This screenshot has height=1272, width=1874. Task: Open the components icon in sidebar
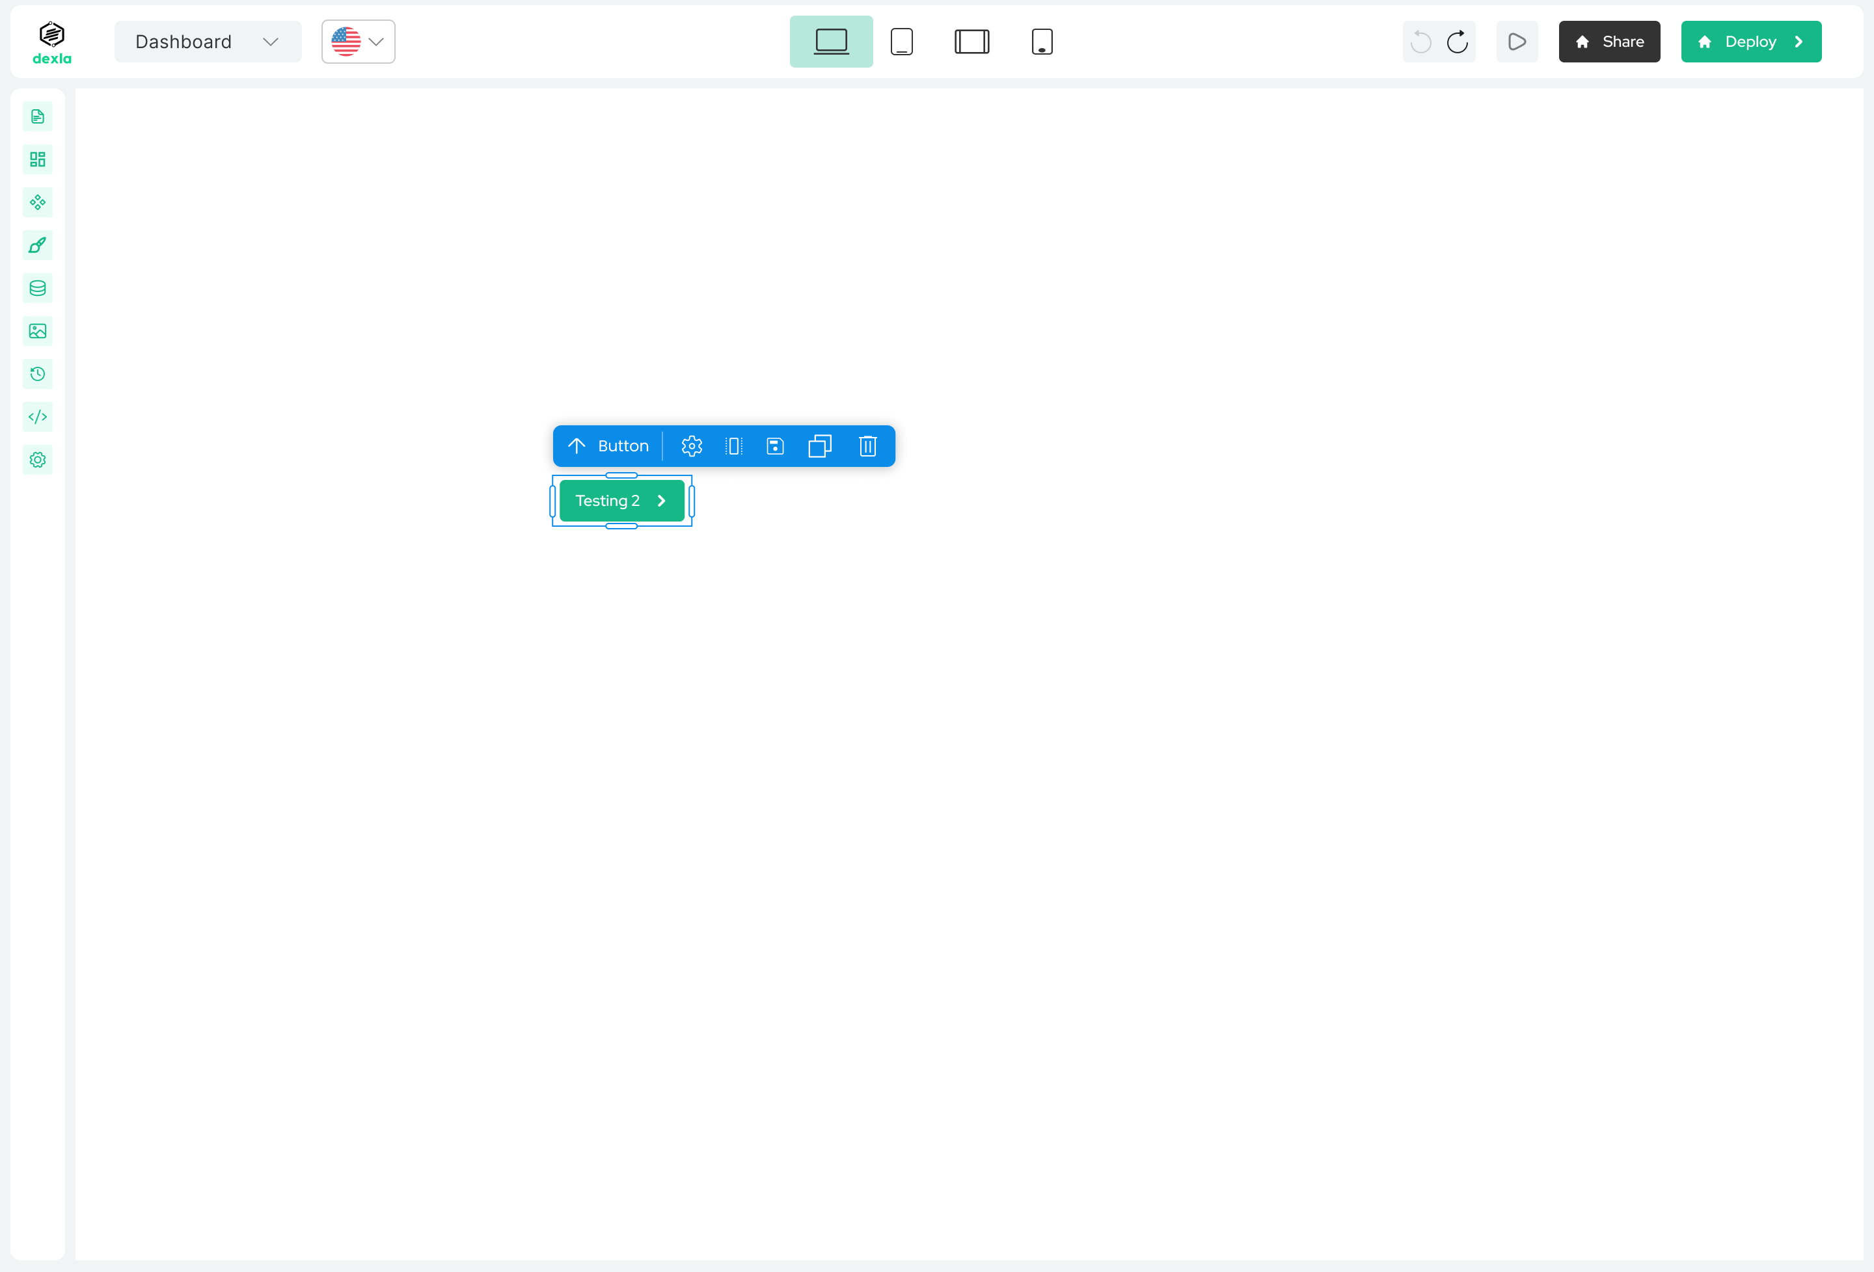pos(38,202)
